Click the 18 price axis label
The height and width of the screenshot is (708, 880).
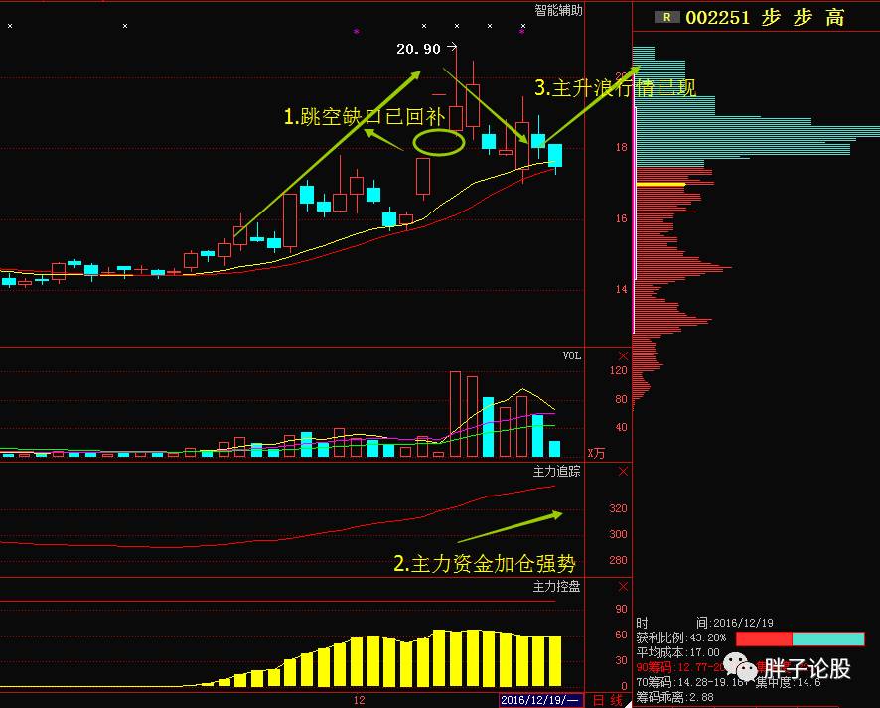click(x=622, y=148)
